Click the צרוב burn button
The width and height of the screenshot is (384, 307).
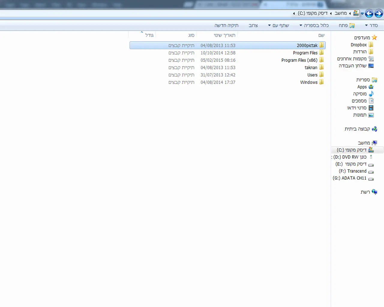253,25
